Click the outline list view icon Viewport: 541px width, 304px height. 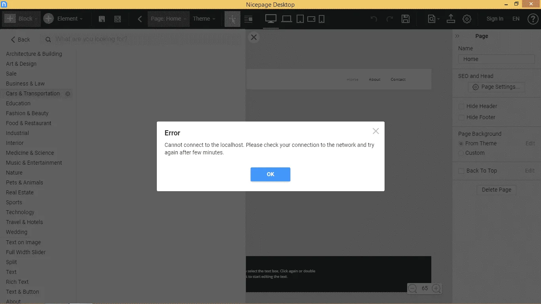point(248,19)
